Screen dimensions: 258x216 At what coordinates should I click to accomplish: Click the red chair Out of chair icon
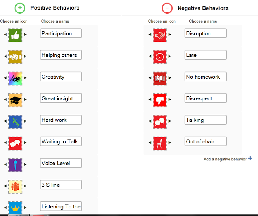click(x=160, y=143)
